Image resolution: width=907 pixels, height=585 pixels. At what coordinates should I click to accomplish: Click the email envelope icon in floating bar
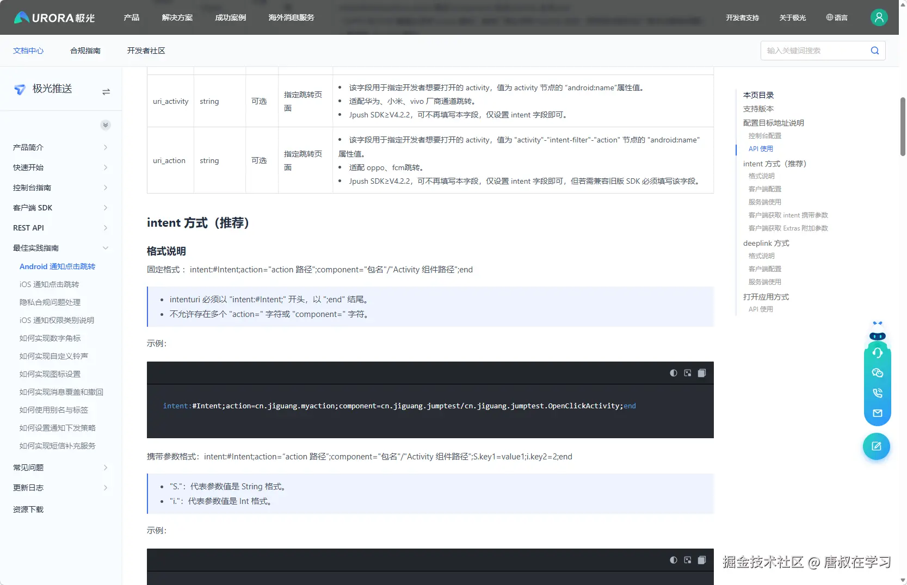click(x=877, y=413)
